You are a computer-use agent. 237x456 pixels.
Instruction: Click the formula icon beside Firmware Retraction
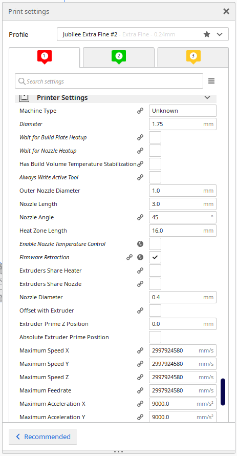point(140,257)
